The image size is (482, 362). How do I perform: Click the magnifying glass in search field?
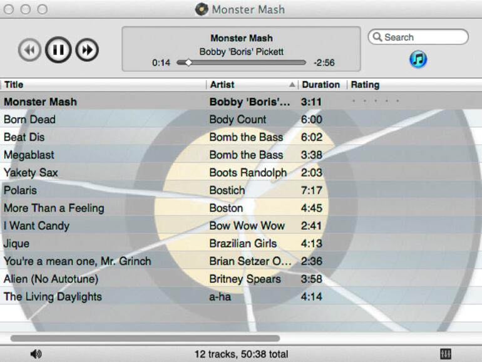coord(377,36)
